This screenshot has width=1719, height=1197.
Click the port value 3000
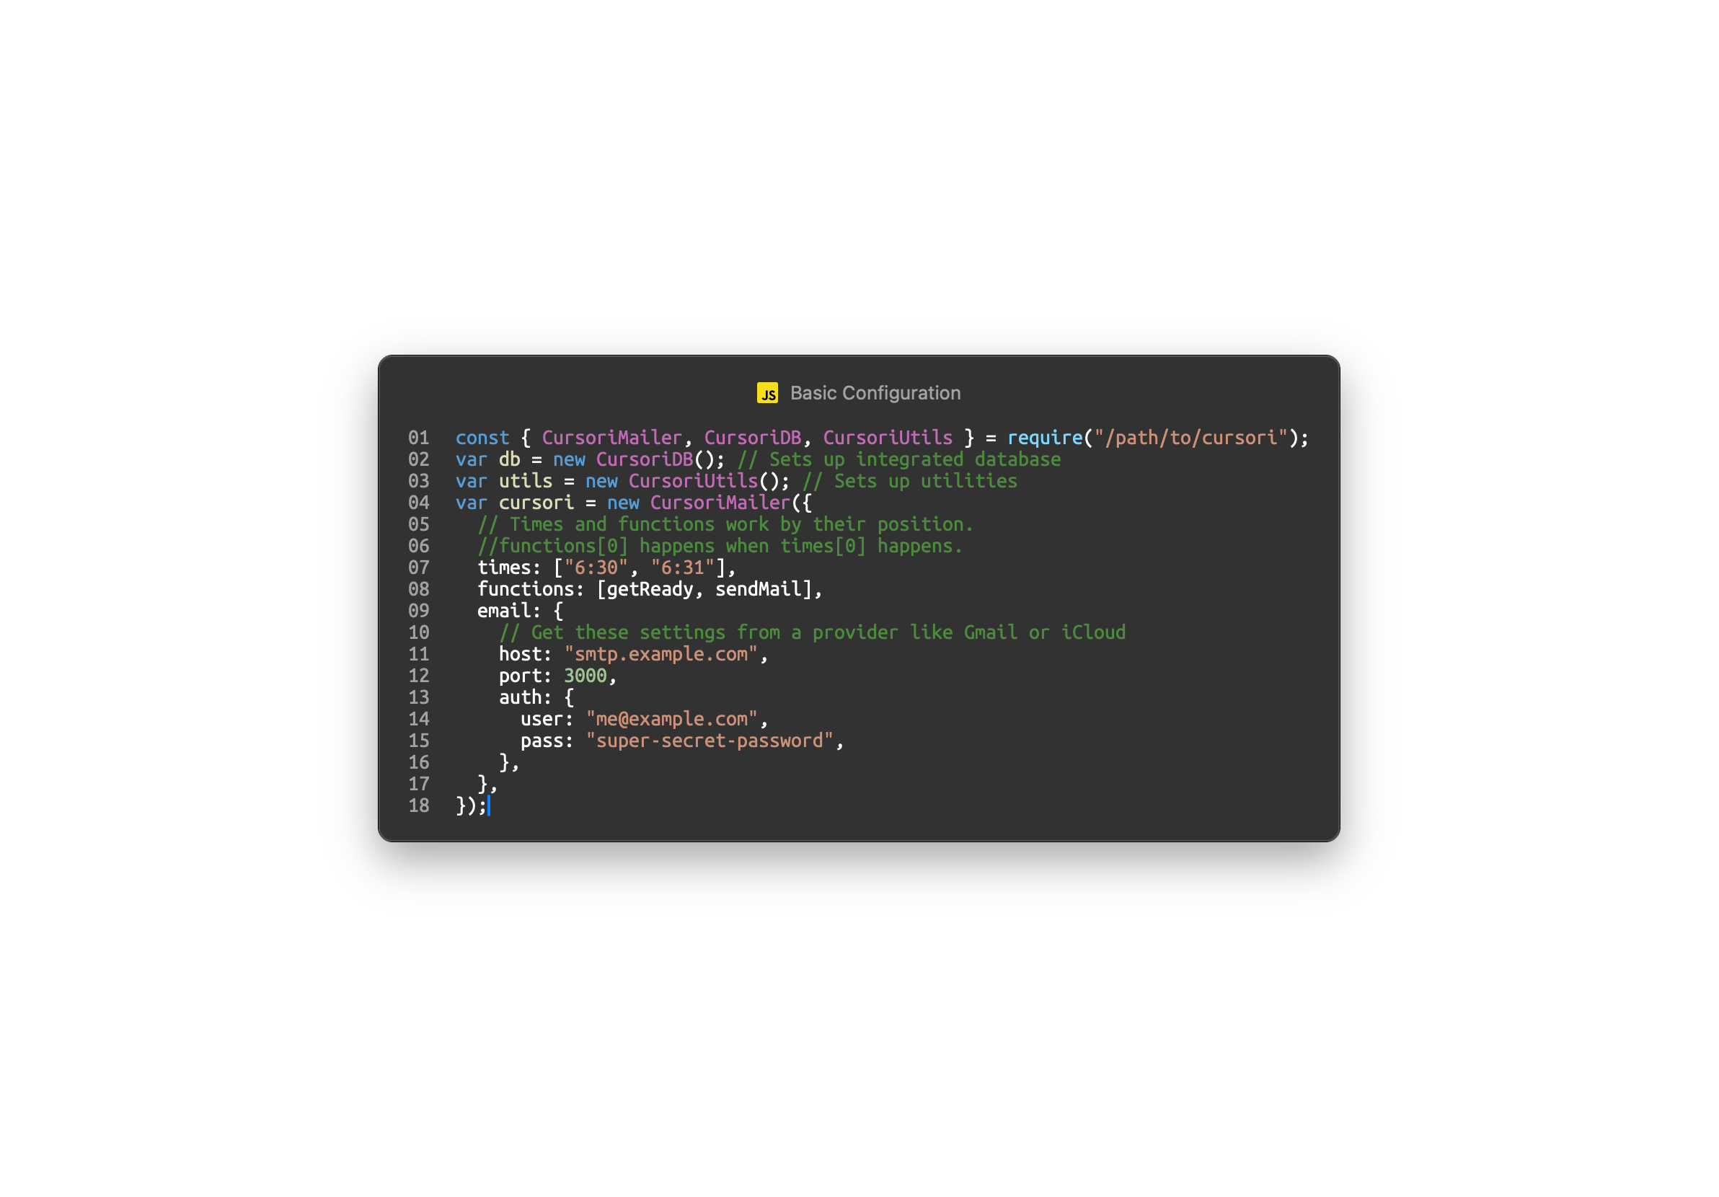(585, 676)
